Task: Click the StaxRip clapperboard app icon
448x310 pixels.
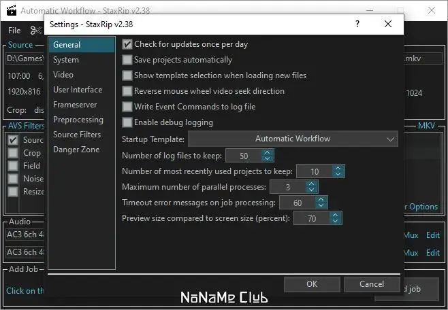Action: (12, 10)
